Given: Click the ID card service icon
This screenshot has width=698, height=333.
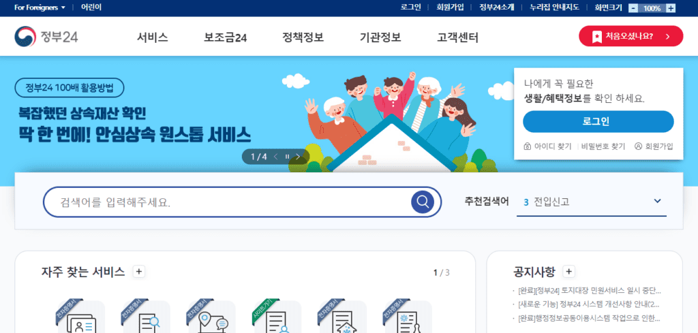Looking at the screenshot, I should point(81,317).
